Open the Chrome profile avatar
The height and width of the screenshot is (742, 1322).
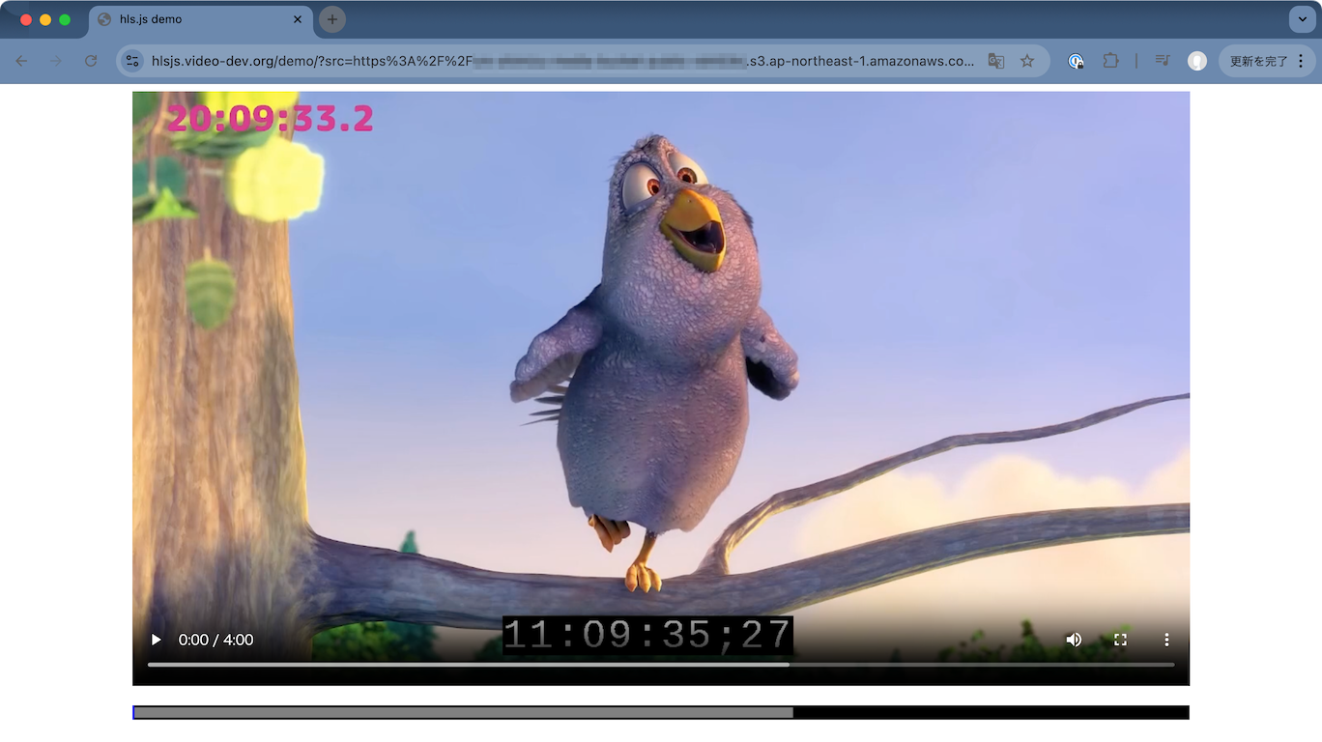tap(1197, 61)
